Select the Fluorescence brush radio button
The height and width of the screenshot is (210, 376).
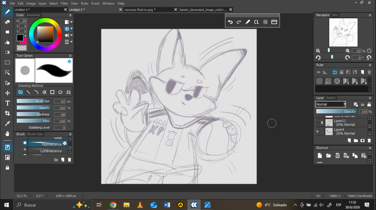[25, 143]
